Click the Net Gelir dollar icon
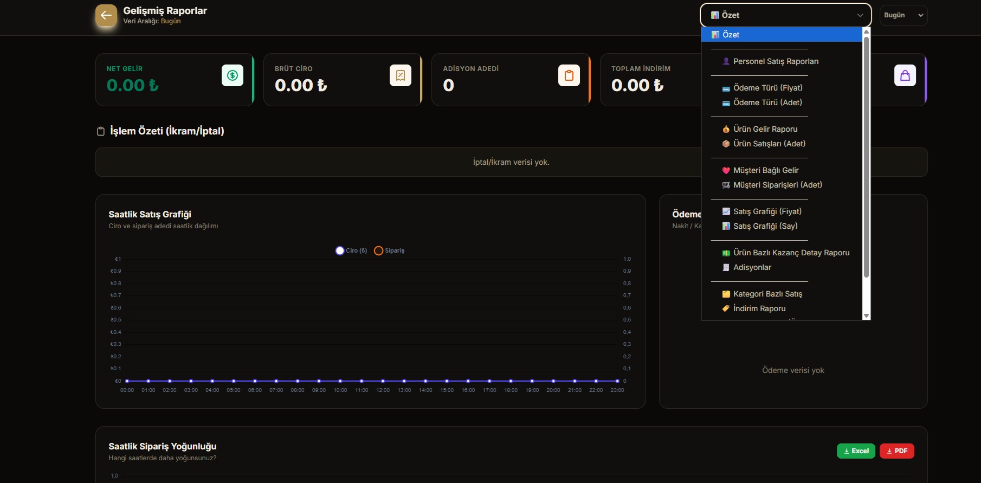 tap(233, 75)
